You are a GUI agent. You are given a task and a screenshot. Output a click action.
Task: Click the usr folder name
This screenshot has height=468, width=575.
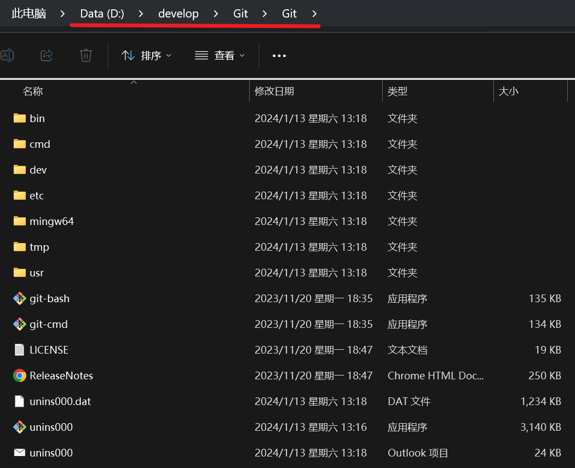[x=37, y=273]
